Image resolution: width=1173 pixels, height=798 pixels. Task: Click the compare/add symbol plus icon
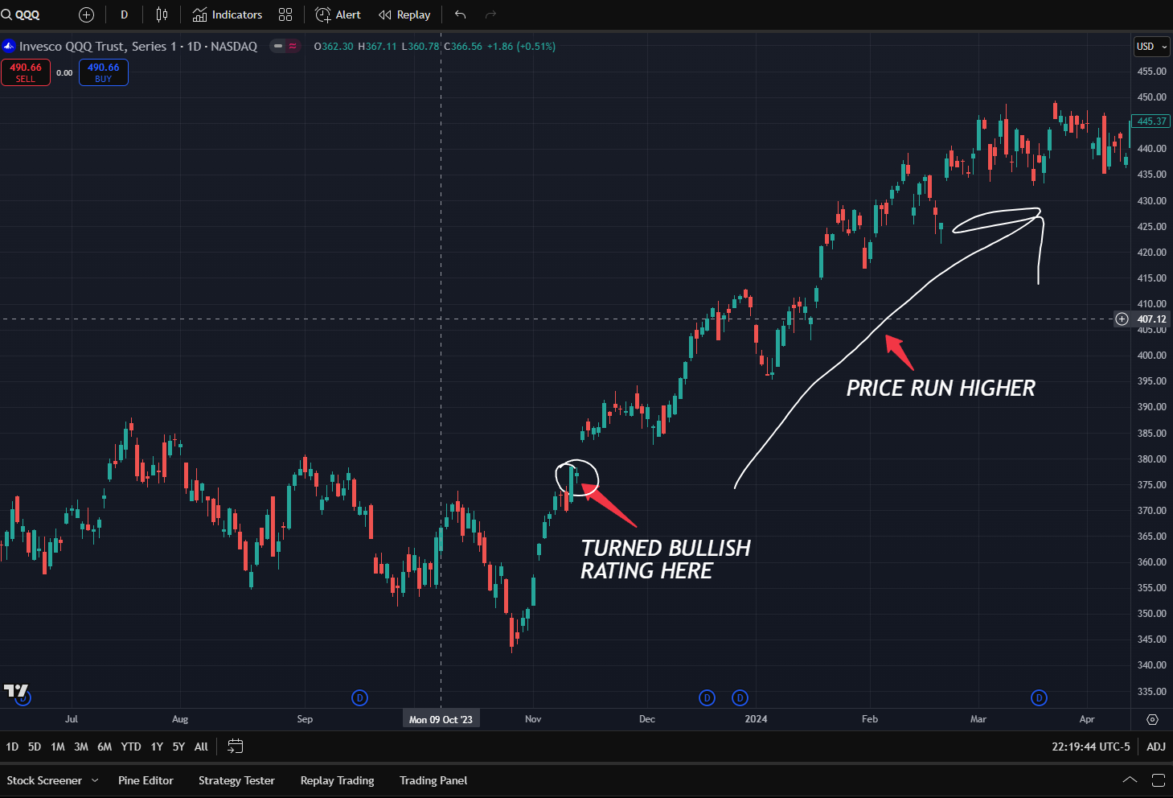(x=87, y=14)
